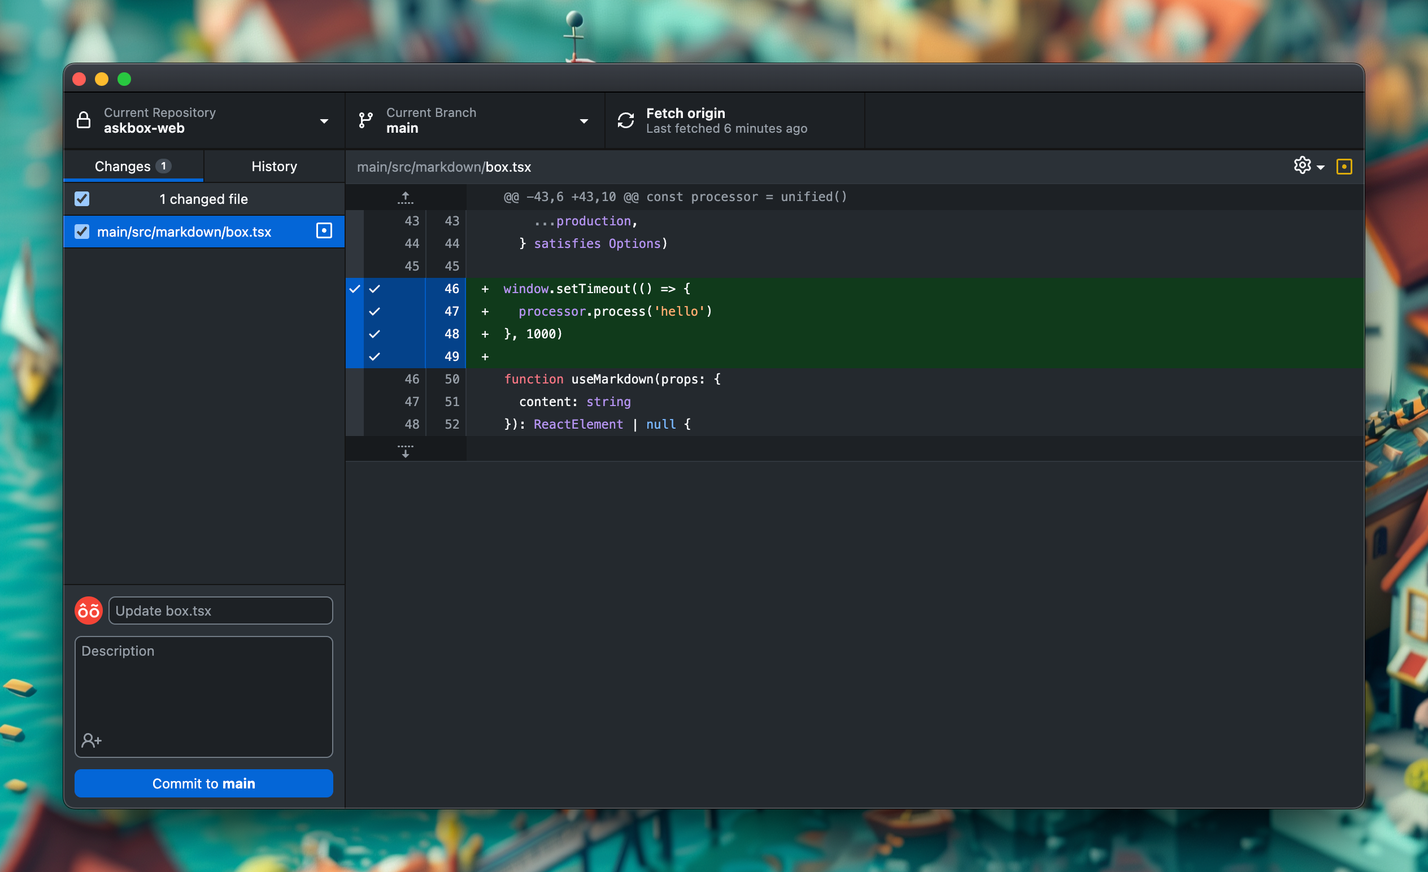Click new line number 49

[451, 356]
